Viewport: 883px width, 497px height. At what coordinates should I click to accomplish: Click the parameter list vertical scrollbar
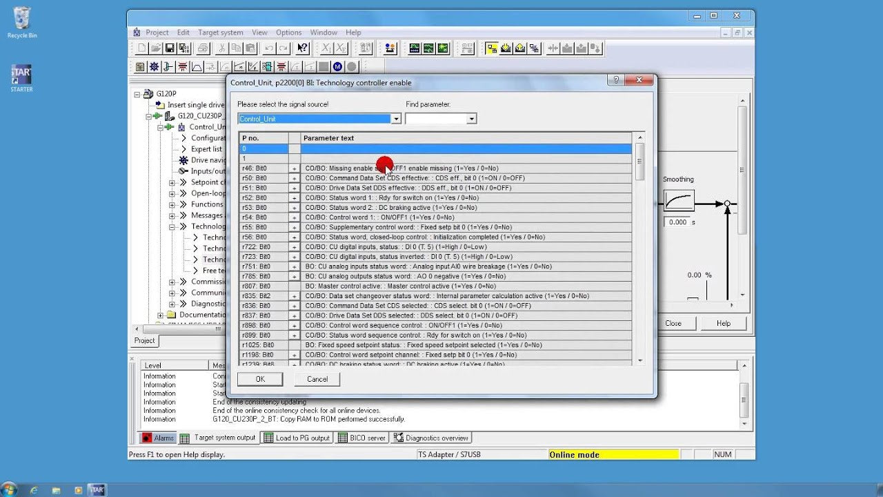[x=640, y=248]
